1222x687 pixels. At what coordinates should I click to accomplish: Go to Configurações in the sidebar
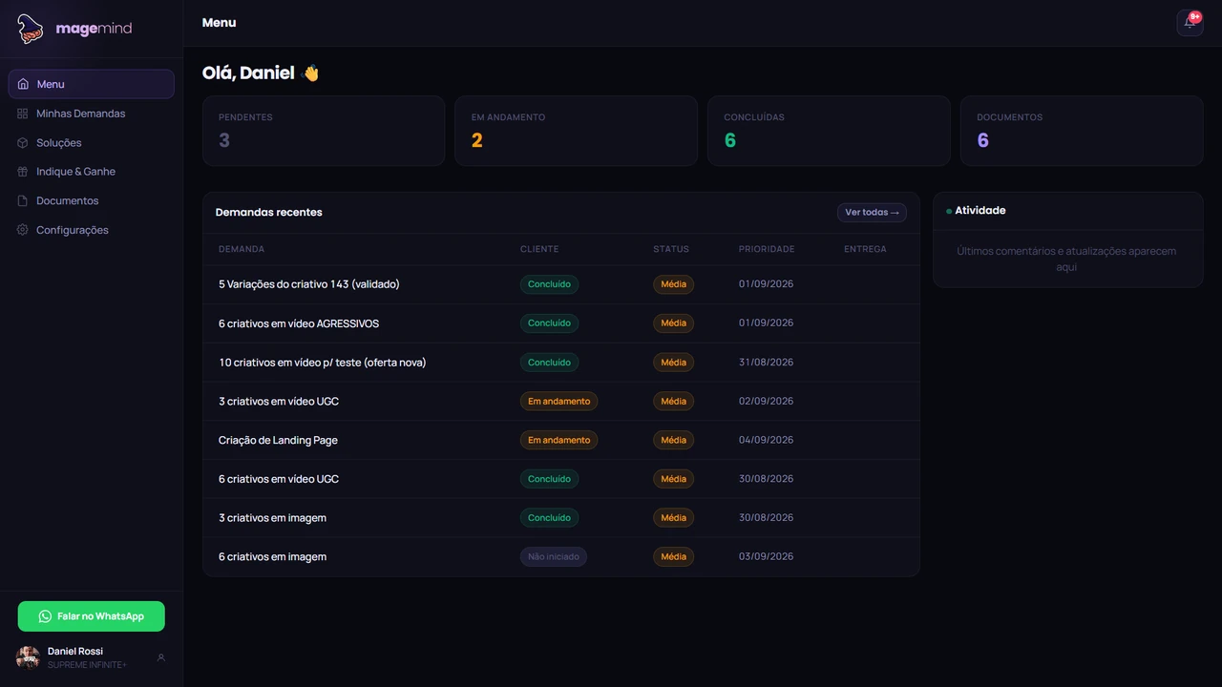(x=91, y=230)
